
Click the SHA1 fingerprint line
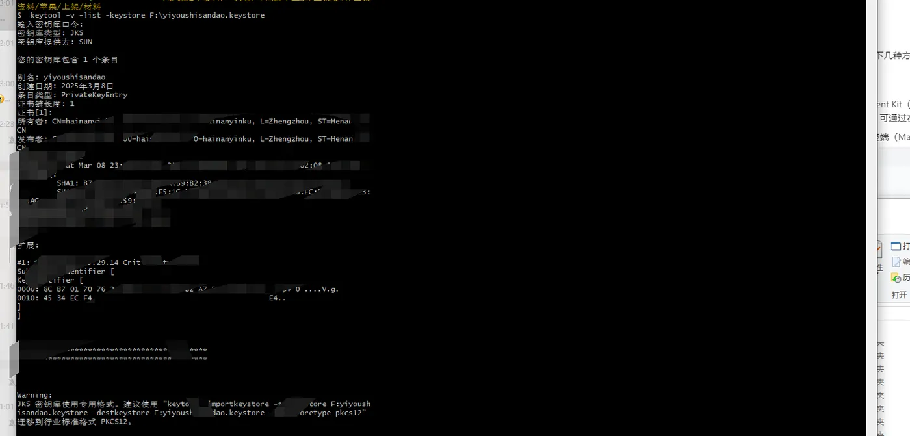click(134, 183)
